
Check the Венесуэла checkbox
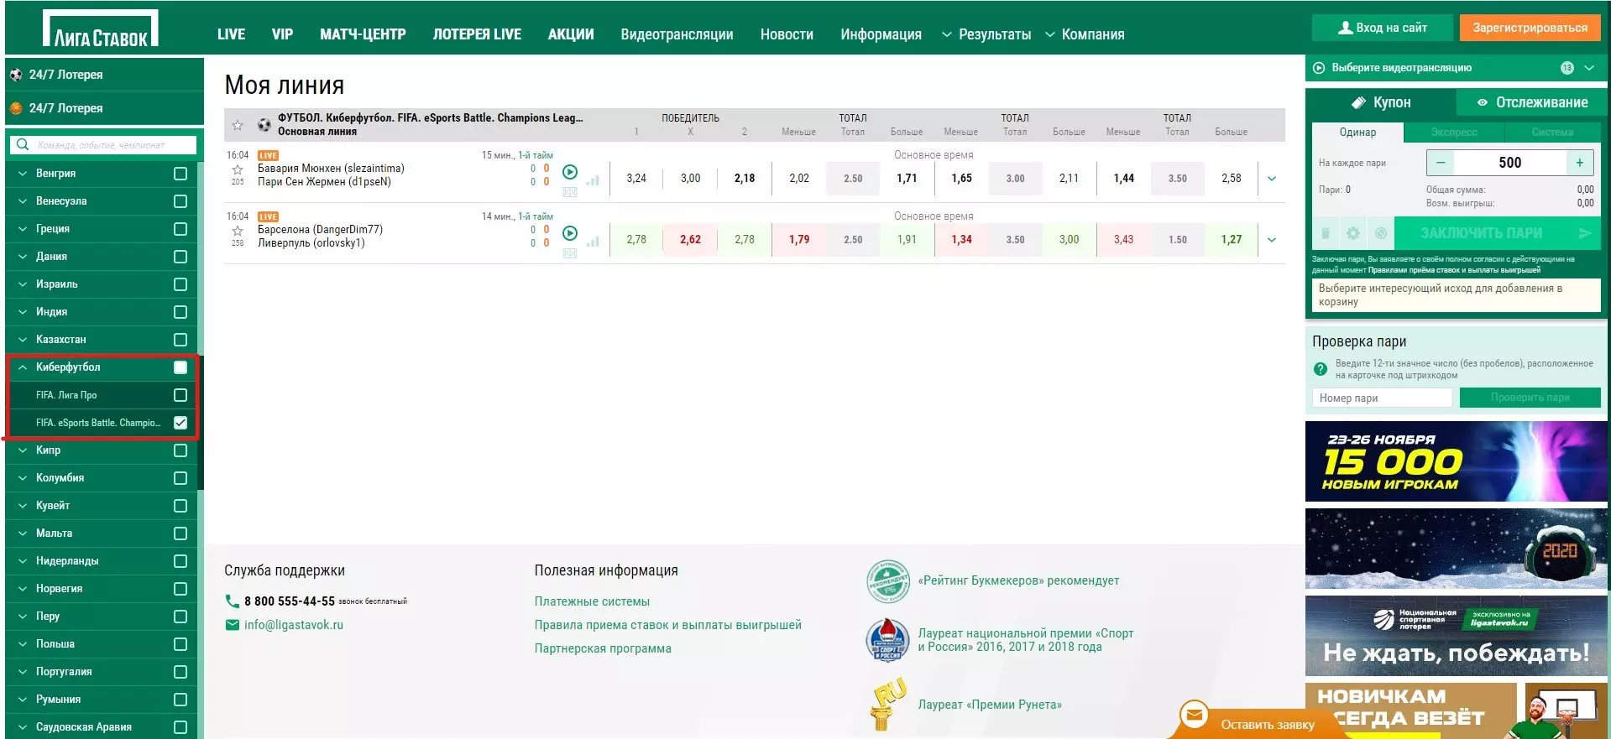[180, 201]
